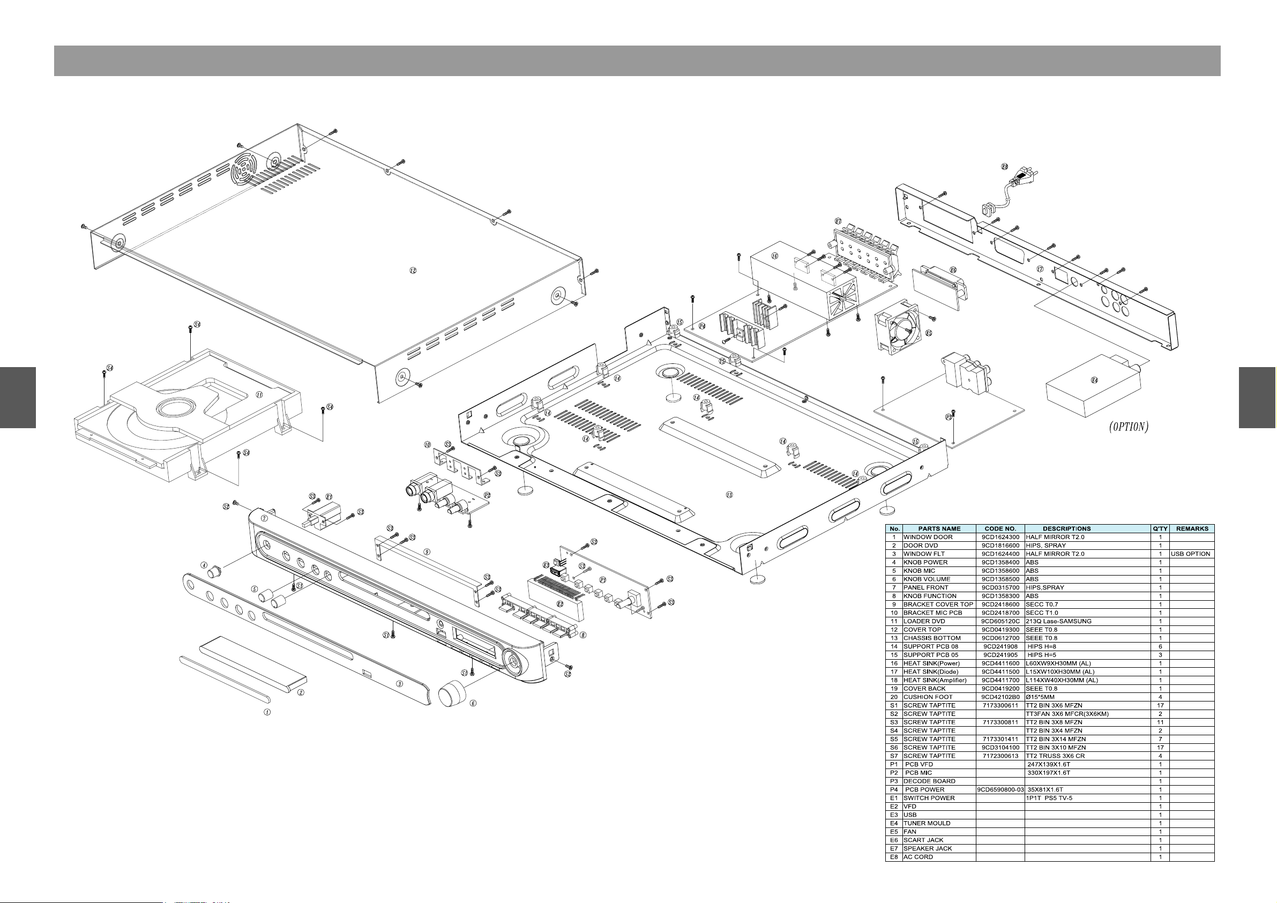This screenshot has width=1277, height=903.
Task: Click the USB OPTION remarks cell
Action: [x=1190, y=554]
